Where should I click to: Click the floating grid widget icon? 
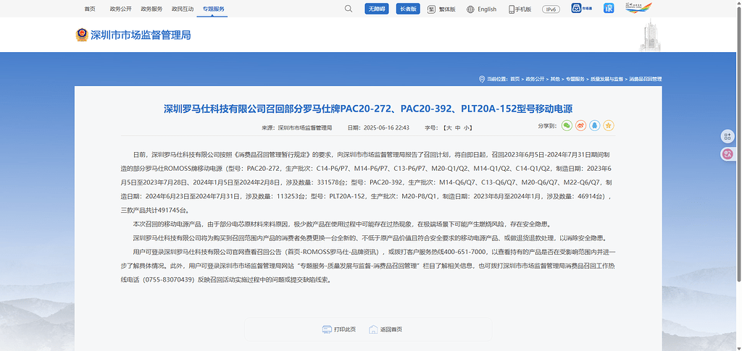coord(728,137)
